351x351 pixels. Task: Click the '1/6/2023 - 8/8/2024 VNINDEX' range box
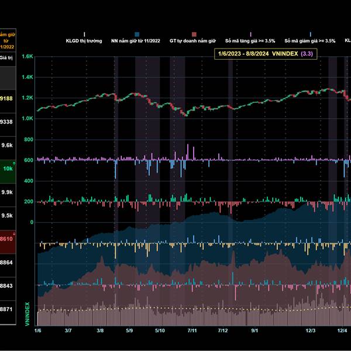(x=266, y=54)
